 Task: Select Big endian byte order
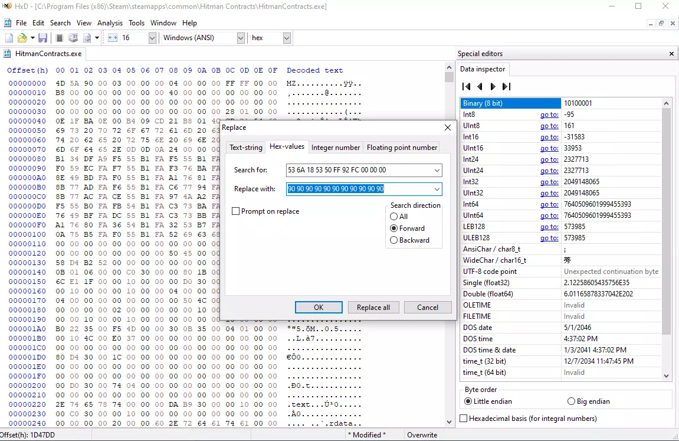pos(589,401)
